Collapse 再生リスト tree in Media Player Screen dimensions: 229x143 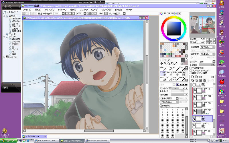point(4,16)
